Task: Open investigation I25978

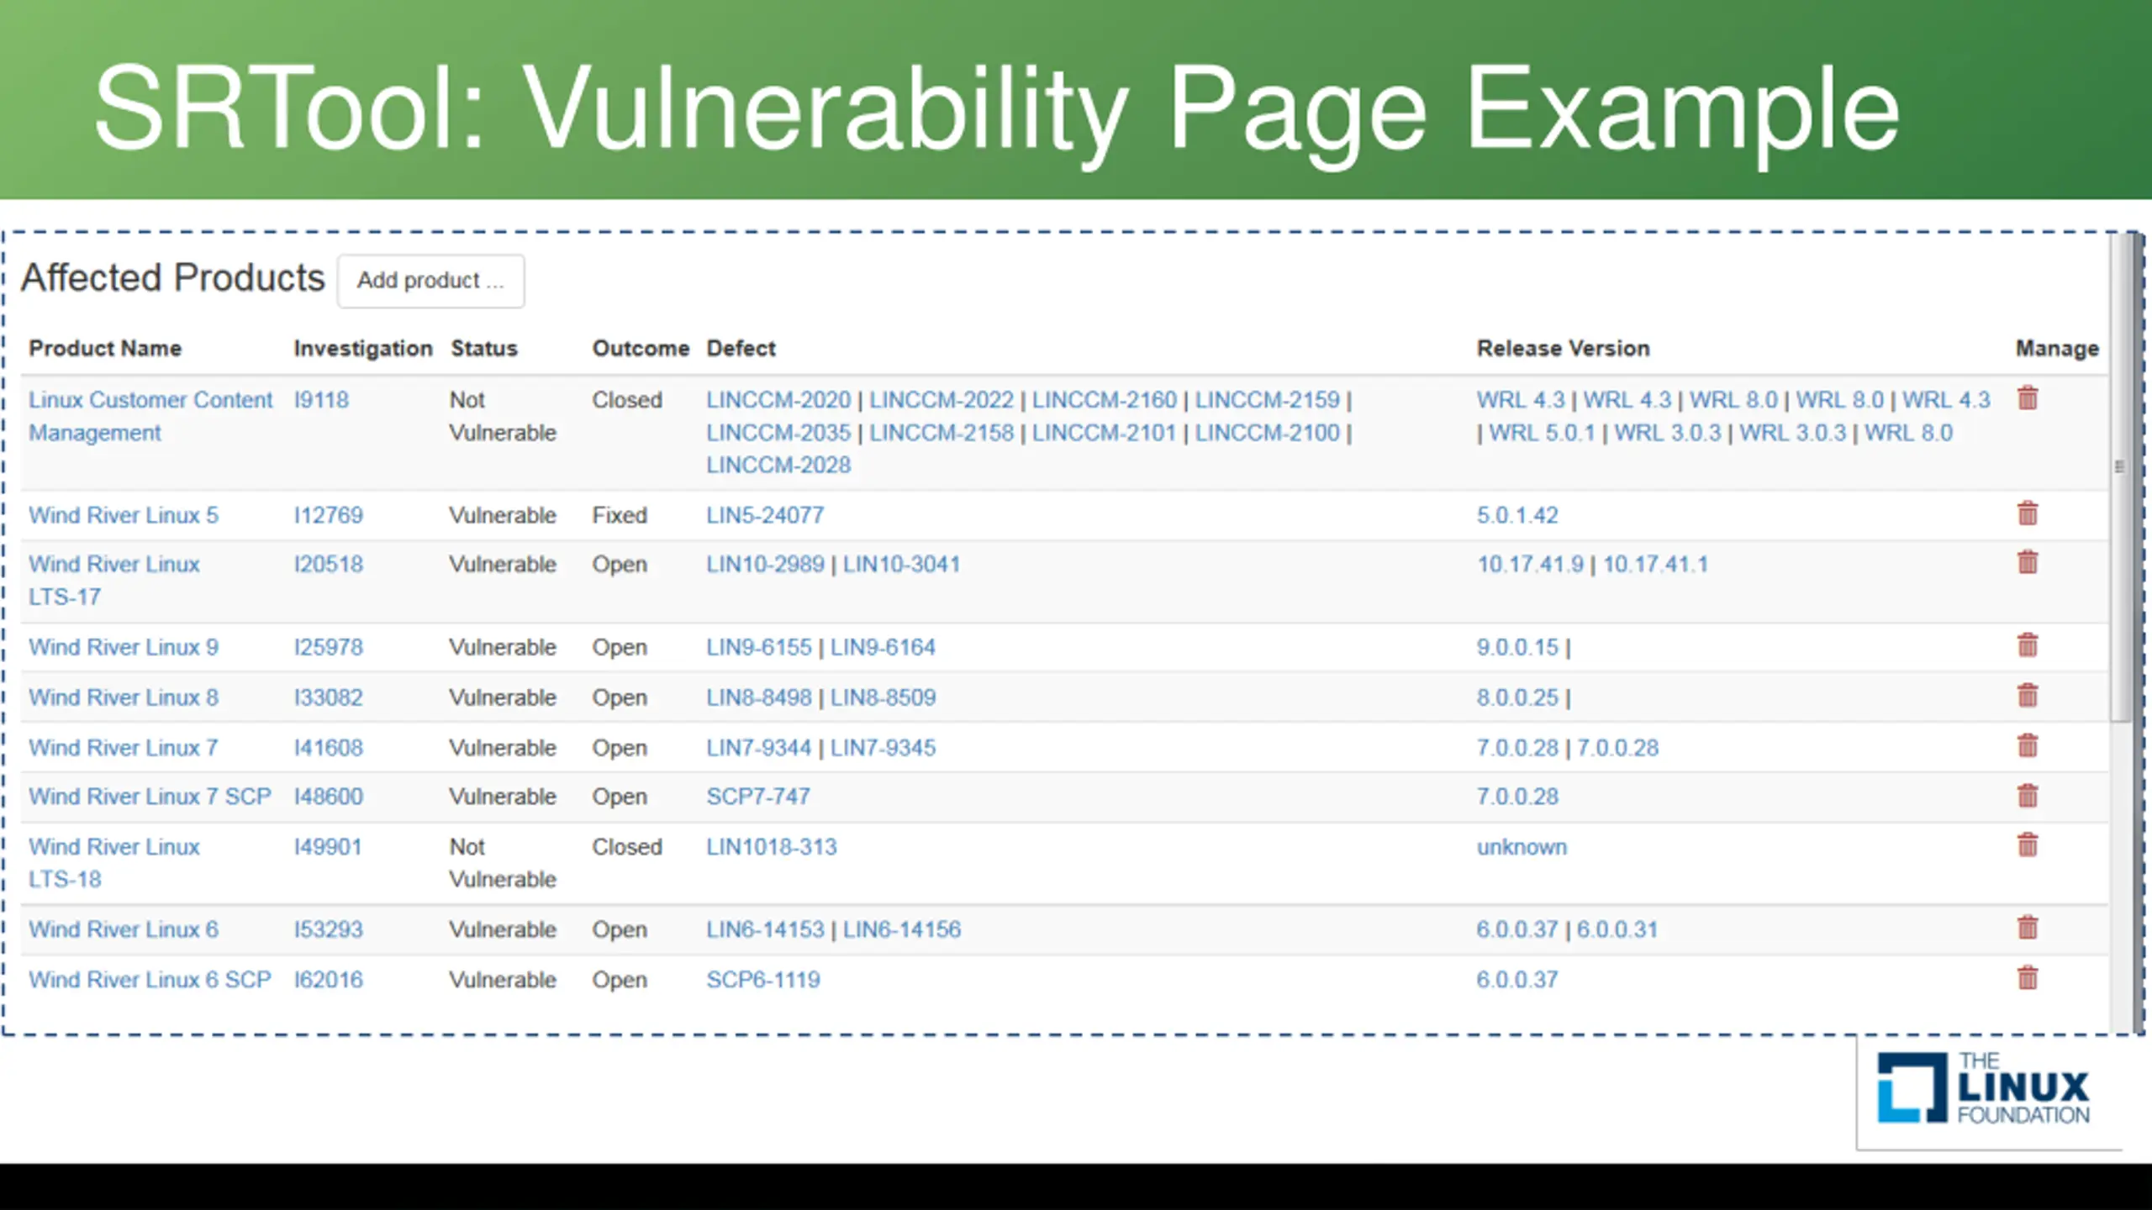Action: click(329, 647)
